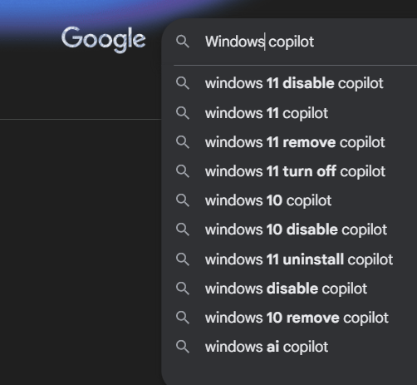The width and height of the screenshot is (417, 385).
Task: Click magnifier icon beside windows 10 copilot
Action: pyautogui.click(x=183, y=200)
